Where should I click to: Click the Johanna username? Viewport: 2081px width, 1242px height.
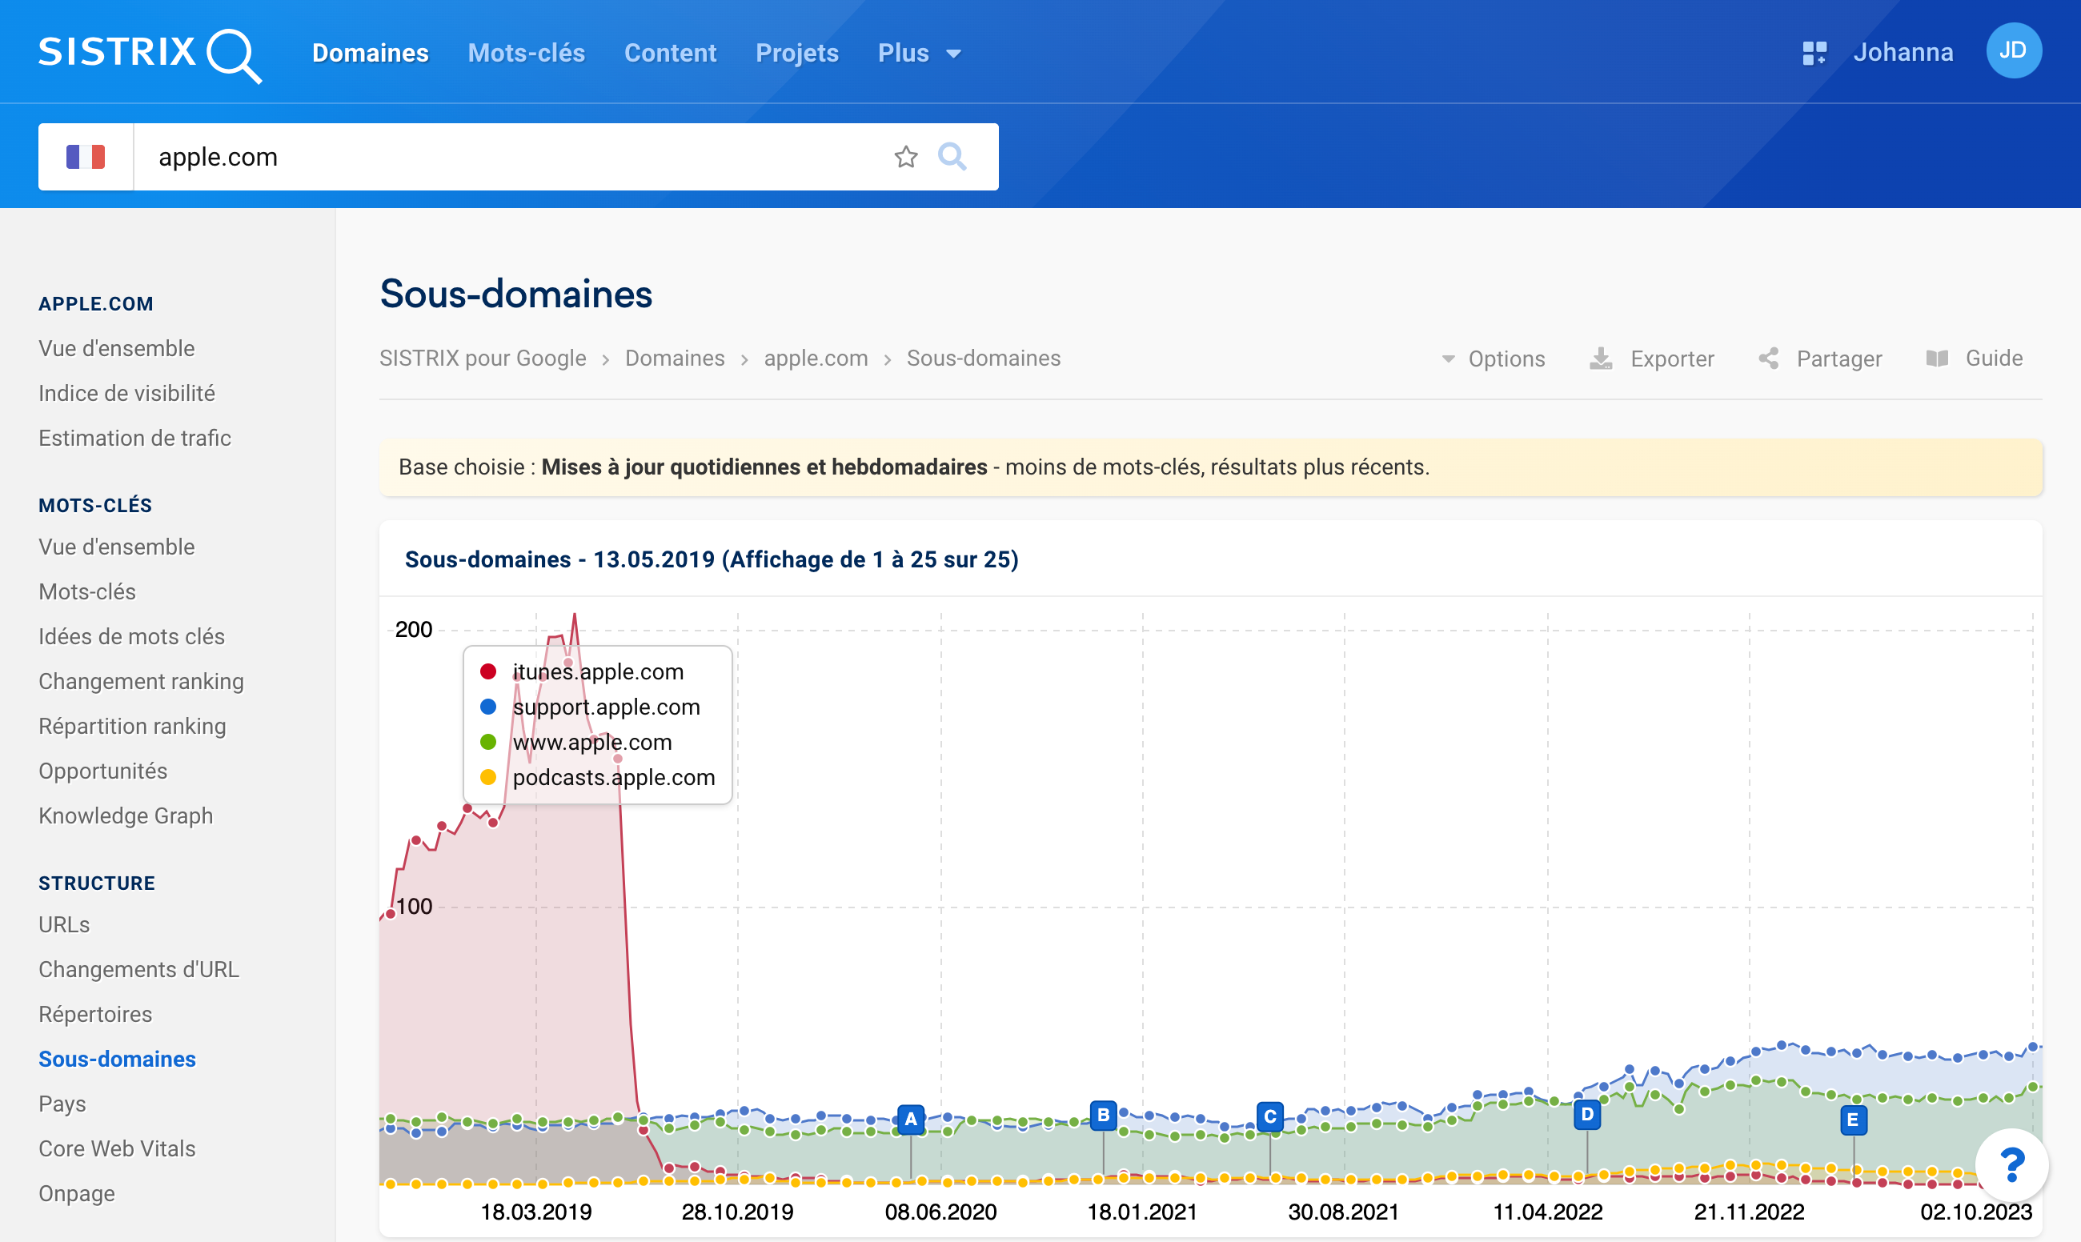[1903, 53]
